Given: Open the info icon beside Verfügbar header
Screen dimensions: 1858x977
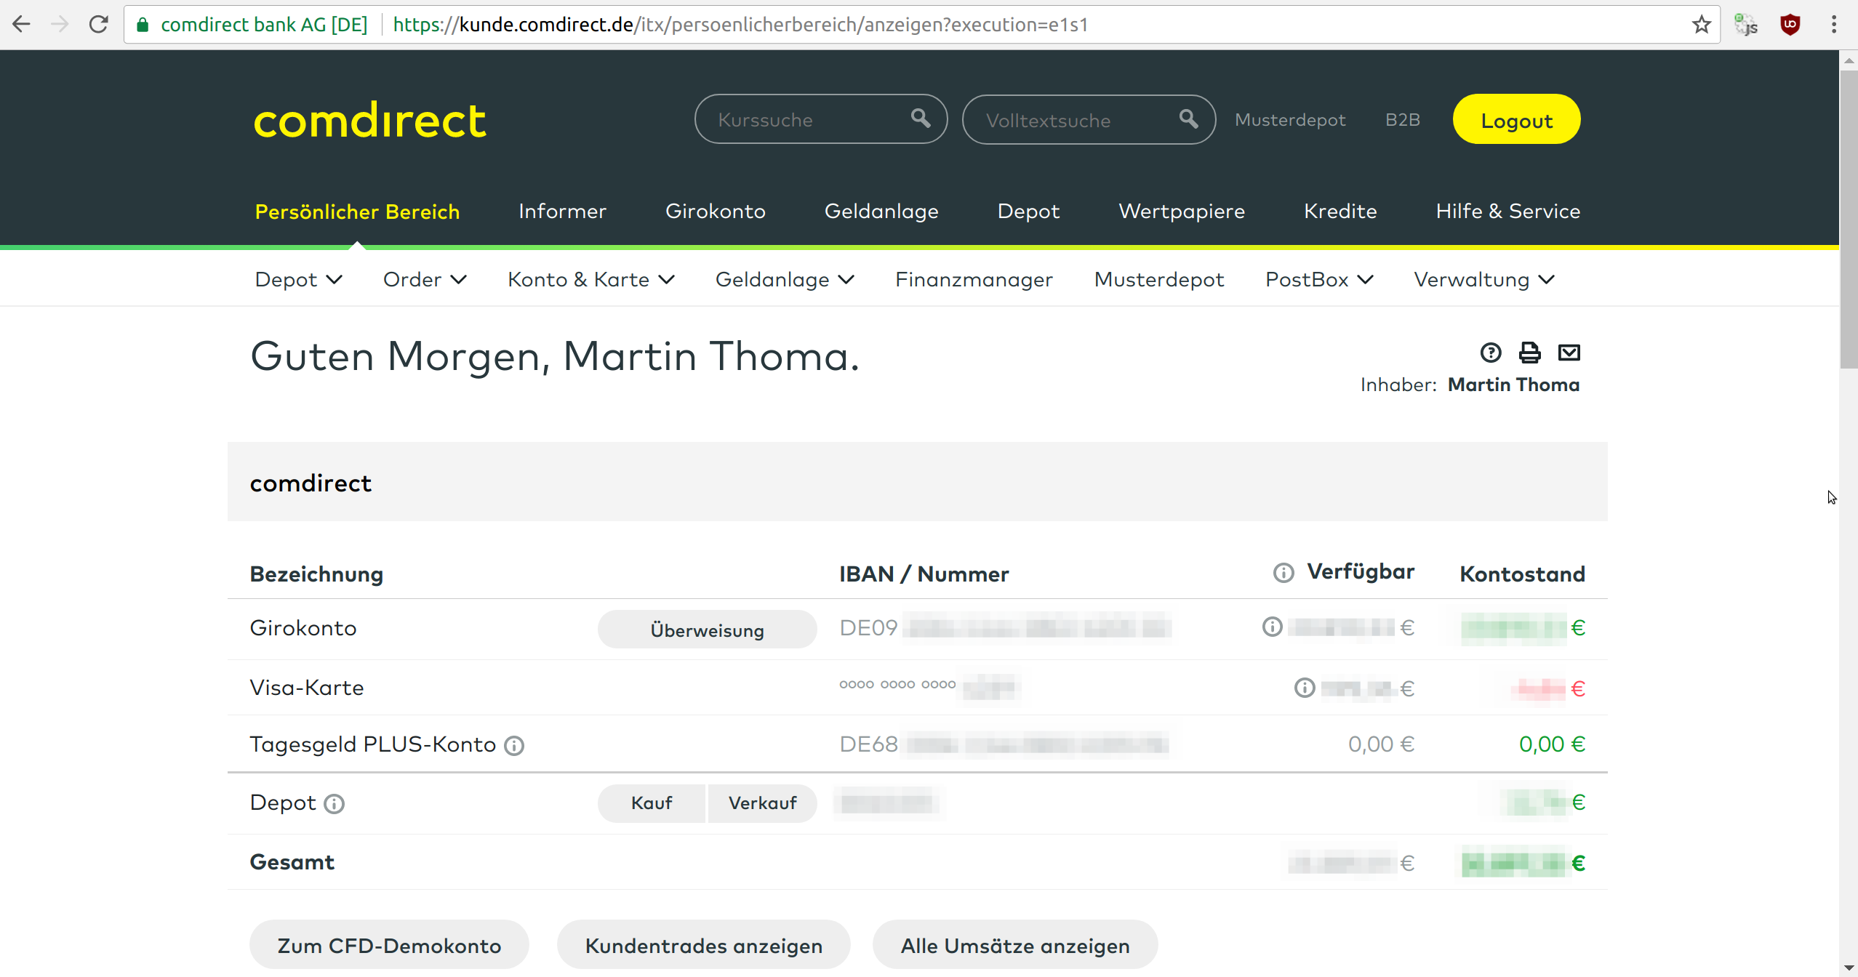Looking at the screenshot, I should pos(1283,572).
